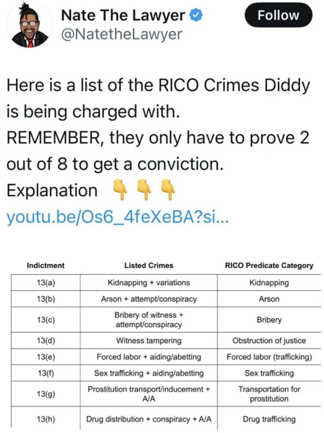
Task: Click the first pointing-down hand emoji
Action: pyautogui.click(x=120, y=189)
